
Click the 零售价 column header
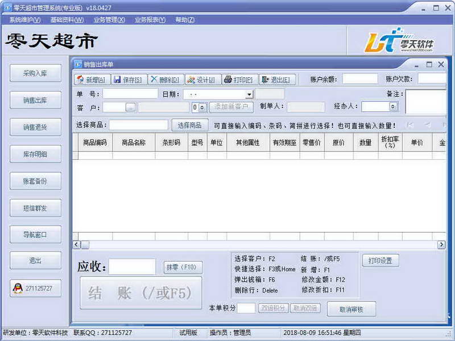pos(312,143)
